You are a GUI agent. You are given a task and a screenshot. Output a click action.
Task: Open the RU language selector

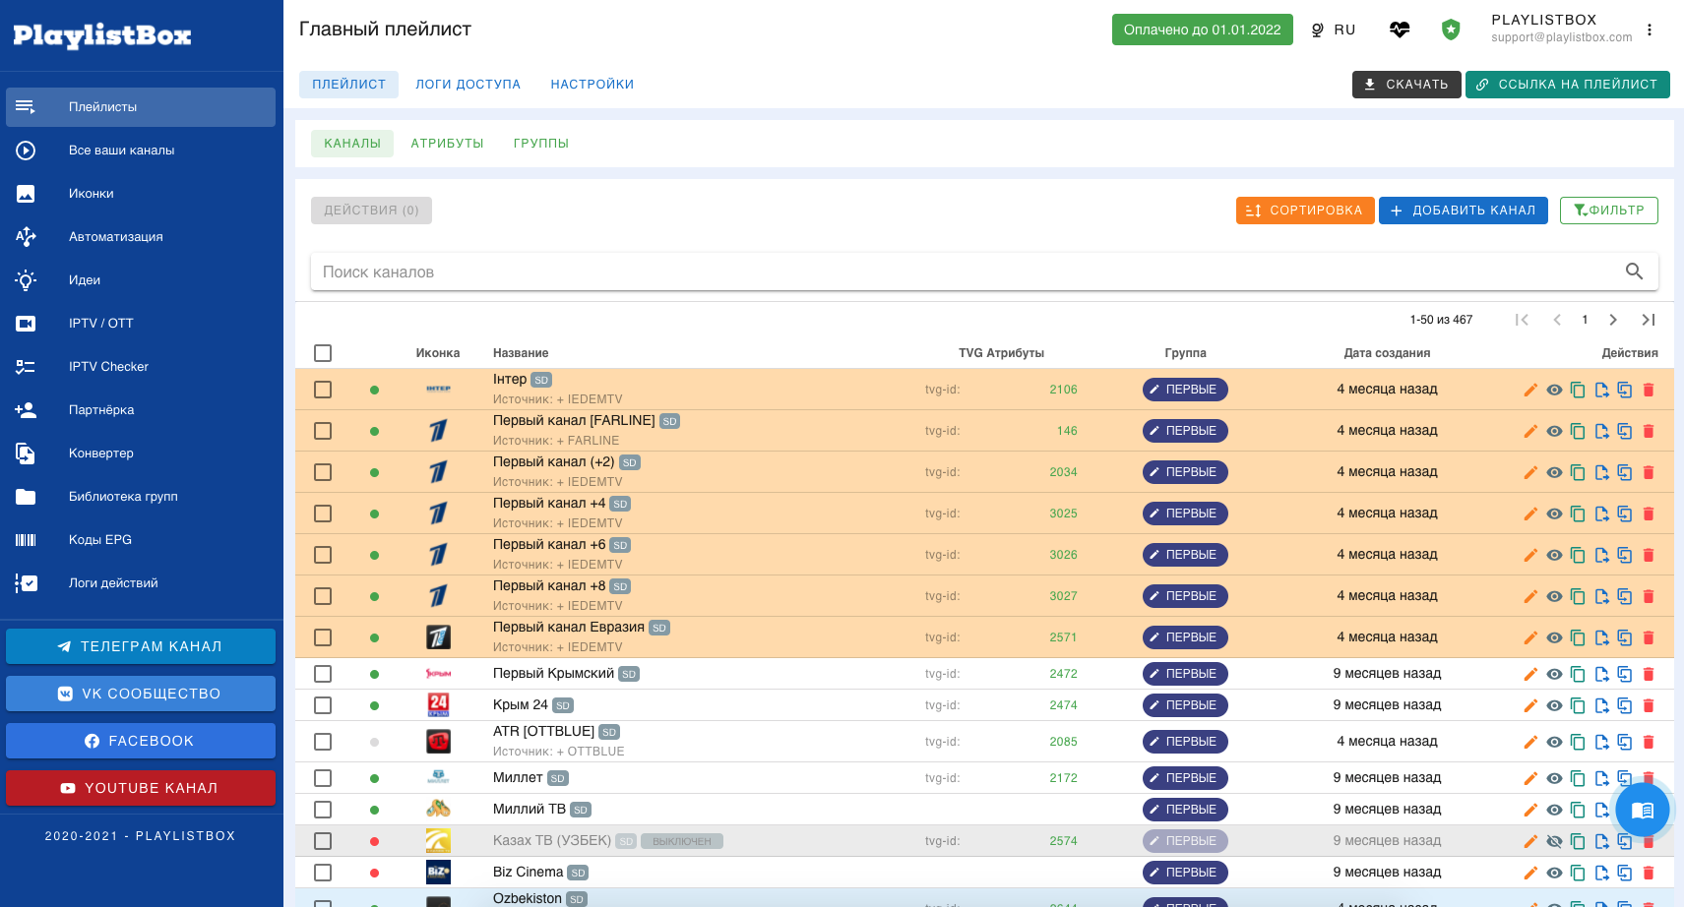pyautogui.click(x=1334, y=30)
